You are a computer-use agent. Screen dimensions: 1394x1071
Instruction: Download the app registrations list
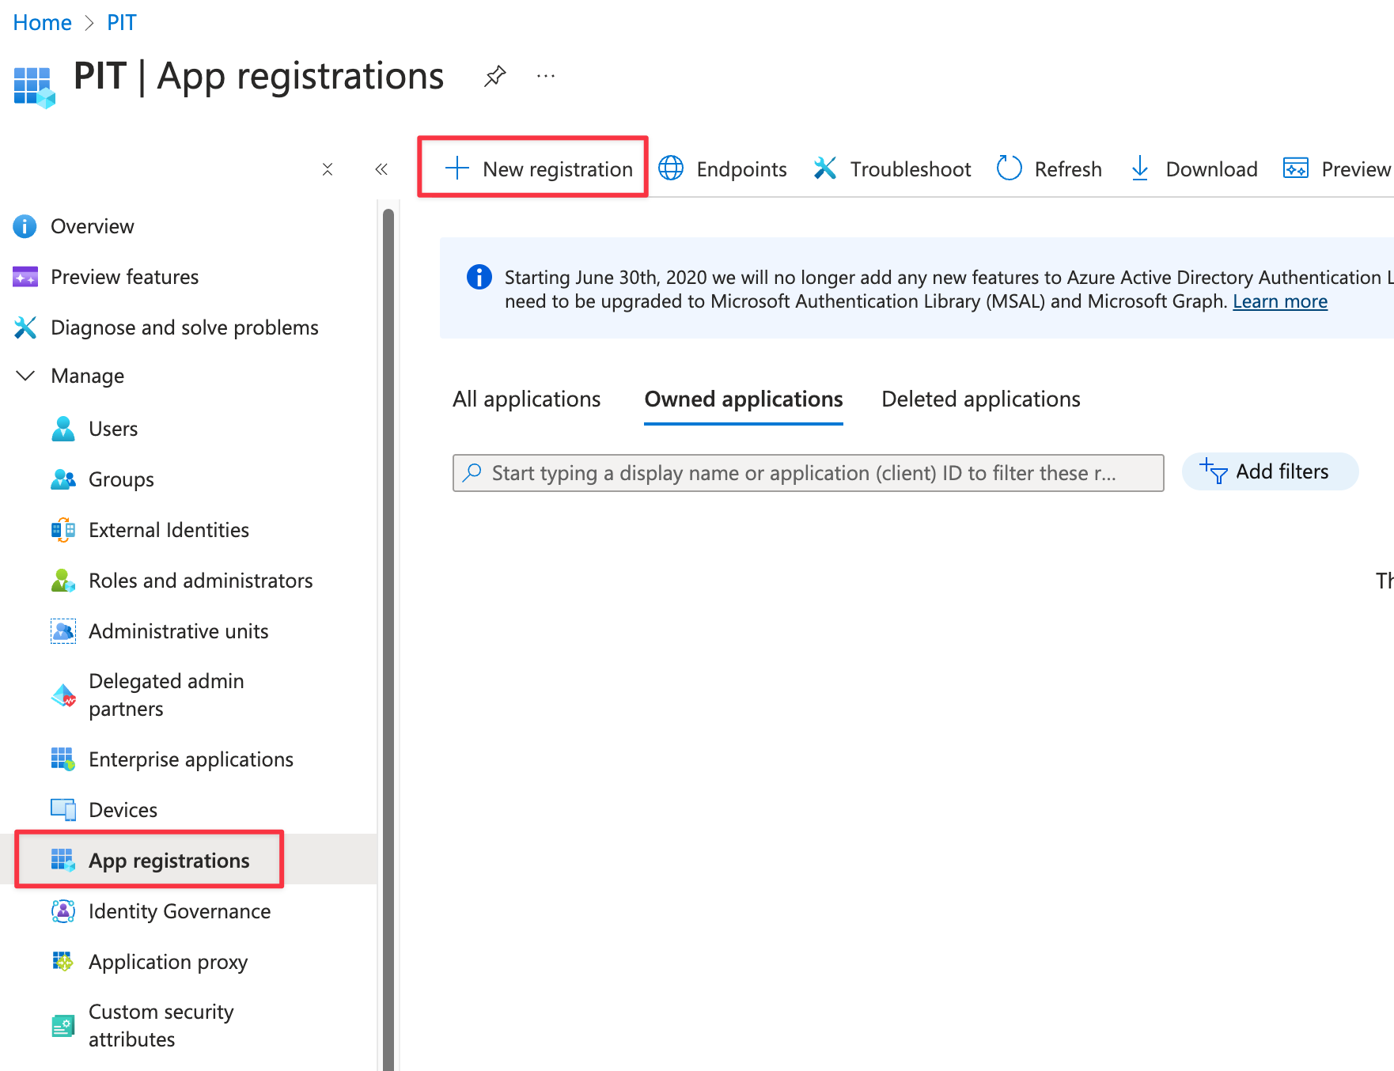tap(1194, 168)
